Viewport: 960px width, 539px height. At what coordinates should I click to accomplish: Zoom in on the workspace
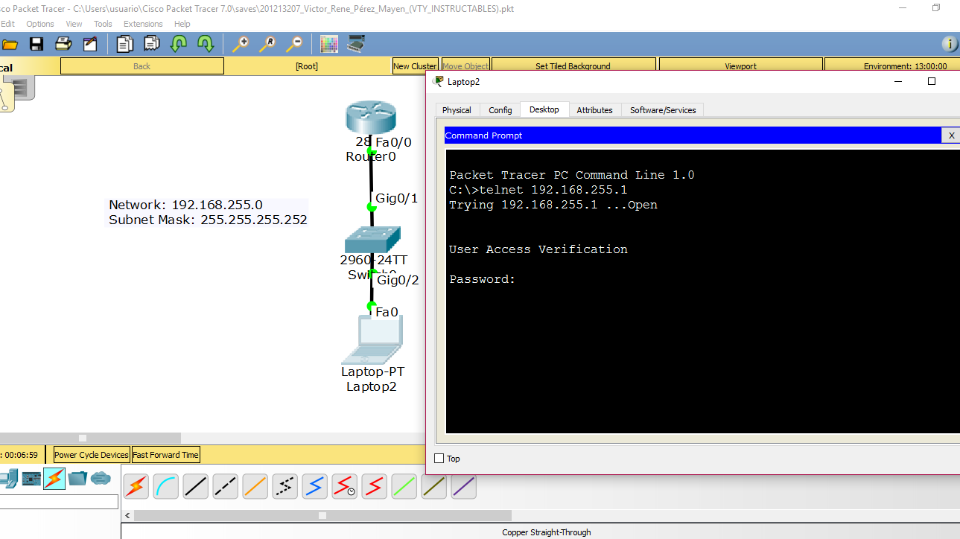coord(239,44)
